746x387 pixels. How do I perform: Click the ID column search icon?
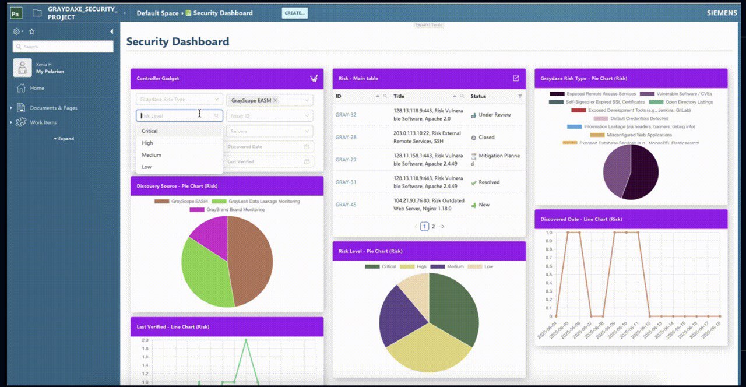(385, 96)
